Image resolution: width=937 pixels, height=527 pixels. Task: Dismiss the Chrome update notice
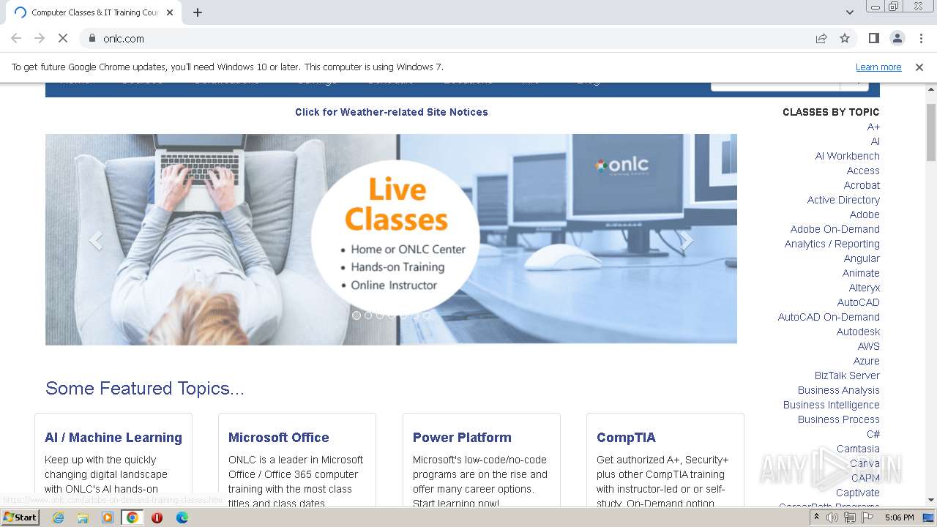(x=919, y=67)
